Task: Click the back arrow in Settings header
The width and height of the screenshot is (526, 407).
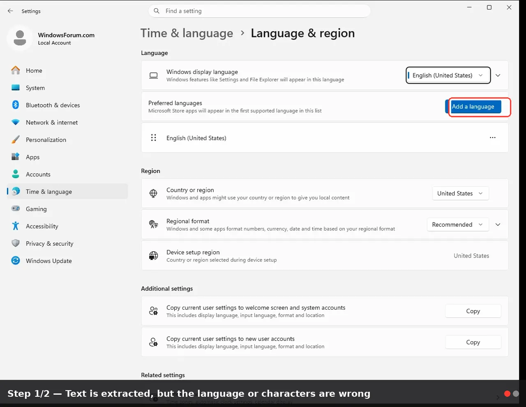Action: (10, 11)
